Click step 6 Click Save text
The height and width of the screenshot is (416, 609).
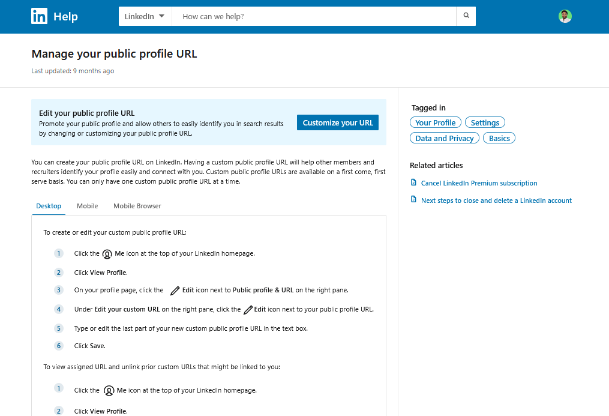[90, 346]
